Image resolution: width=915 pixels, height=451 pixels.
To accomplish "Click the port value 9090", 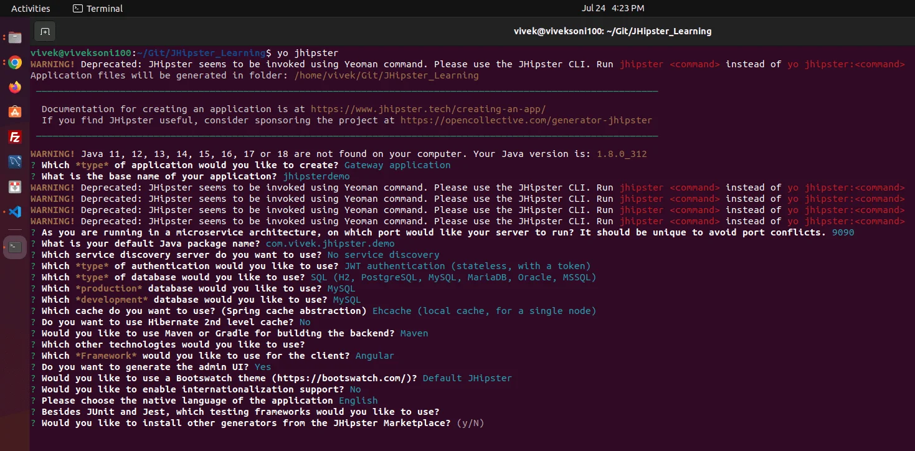I will click(843, 232).
